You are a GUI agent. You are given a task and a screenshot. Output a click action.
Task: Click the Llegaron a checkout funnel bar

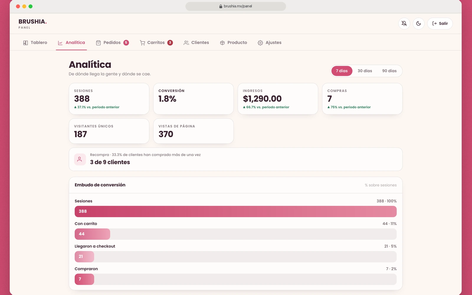[236, 257]
